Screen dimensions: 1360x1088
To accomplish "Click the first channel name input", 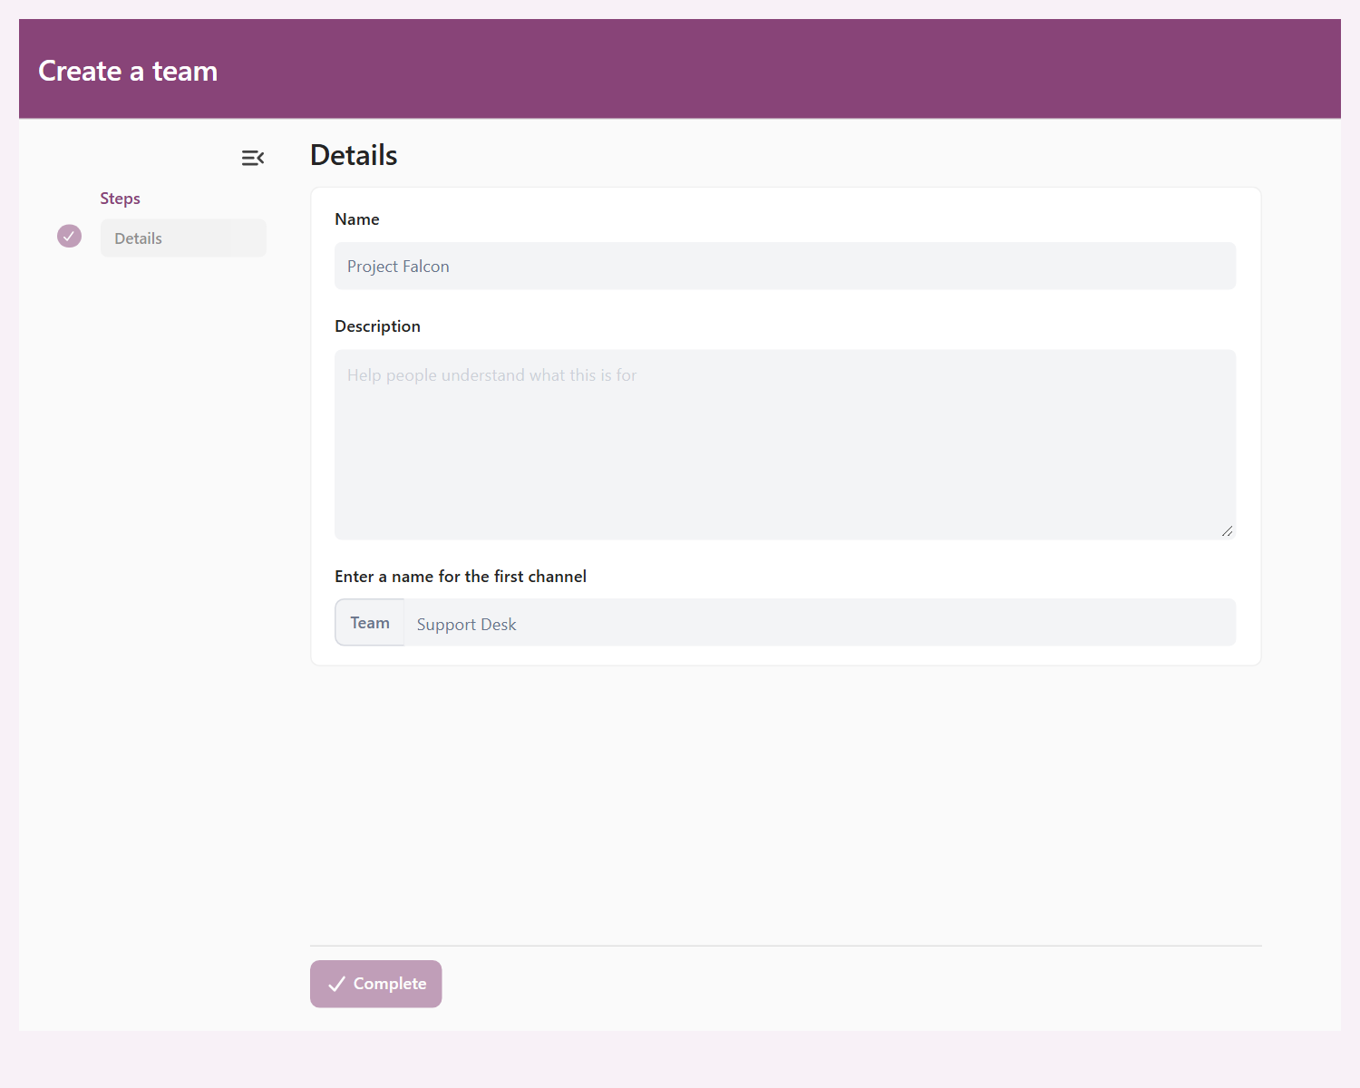I will pyautogui.click(x=820, y=623).
